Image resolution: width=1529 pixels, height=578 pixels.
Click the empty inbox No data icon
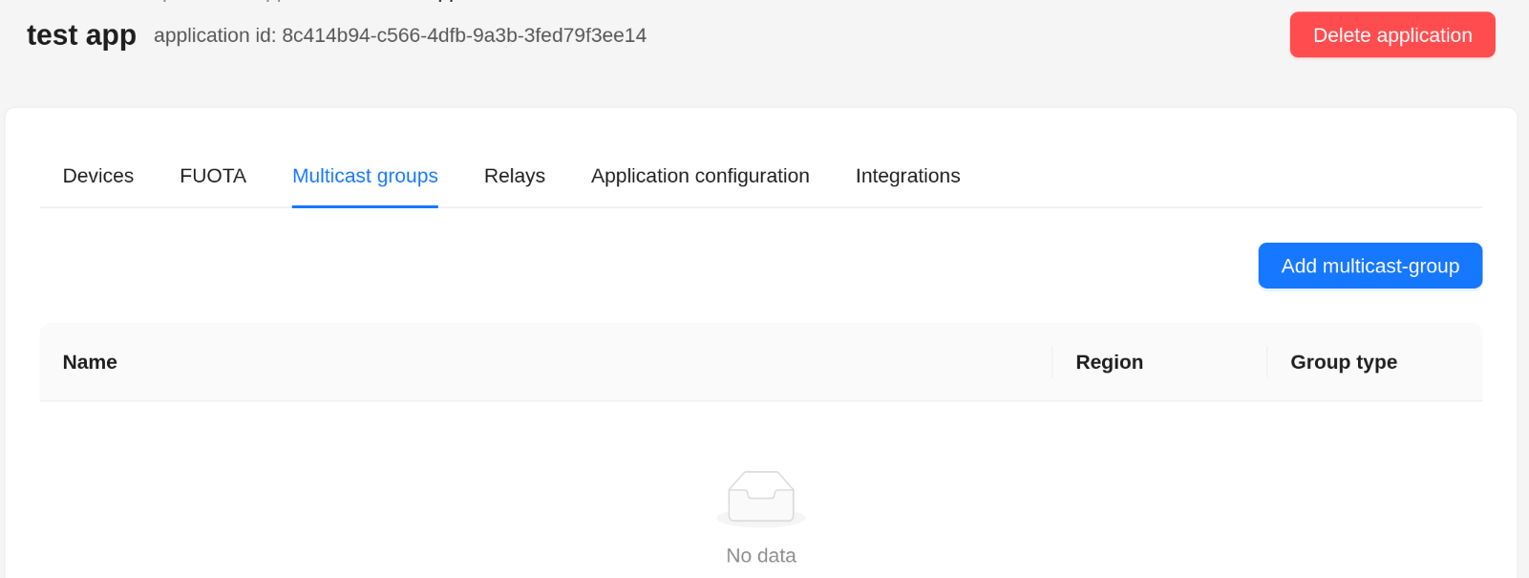[761, 498]
